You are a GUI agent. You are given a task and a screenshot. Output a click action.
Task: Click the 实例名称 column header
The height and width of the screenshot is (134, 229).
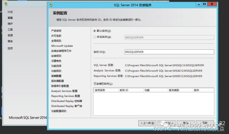[106, 90]
